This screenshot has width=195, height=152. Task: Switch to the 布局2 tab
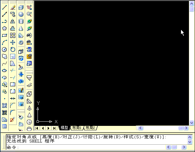tap(90, 128)
